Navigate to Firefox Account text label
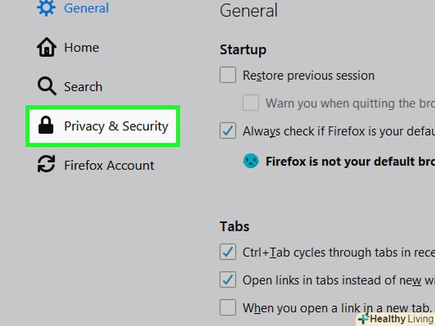 109,165
